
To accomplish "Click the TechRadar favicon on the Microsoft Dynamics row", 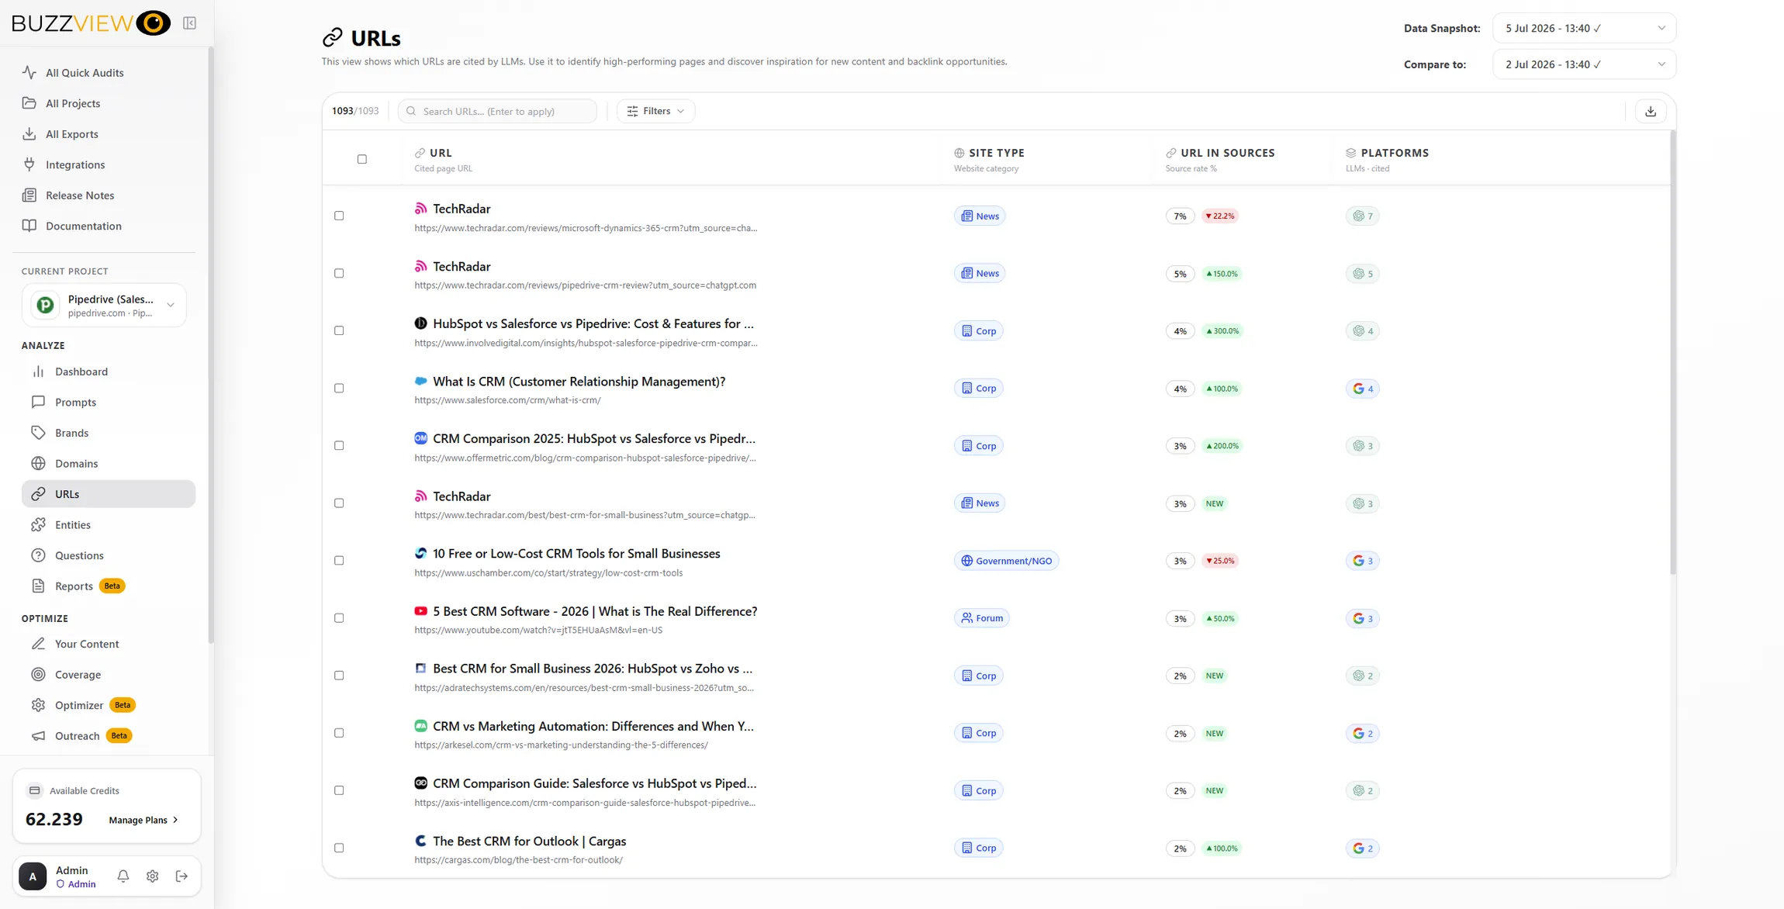I will (420, 209).
